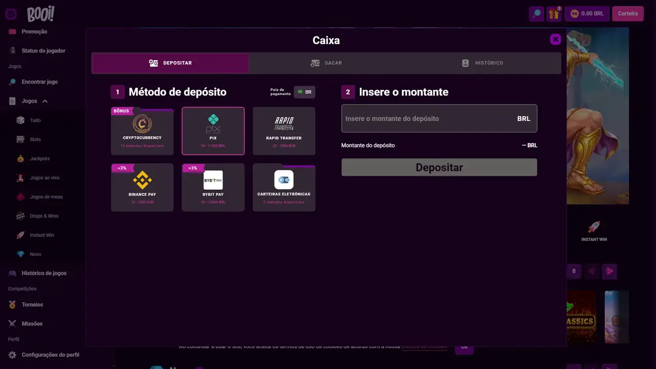This screenshot has width=656, height=369.
Task: Click the Promoção sidebar icon
Action: [12, 32]
